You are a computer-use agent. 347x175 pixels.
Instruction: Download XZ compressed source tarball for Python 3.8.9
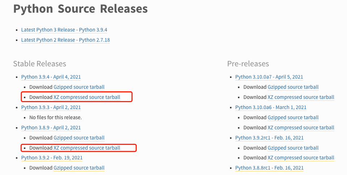tap(87, 148)
